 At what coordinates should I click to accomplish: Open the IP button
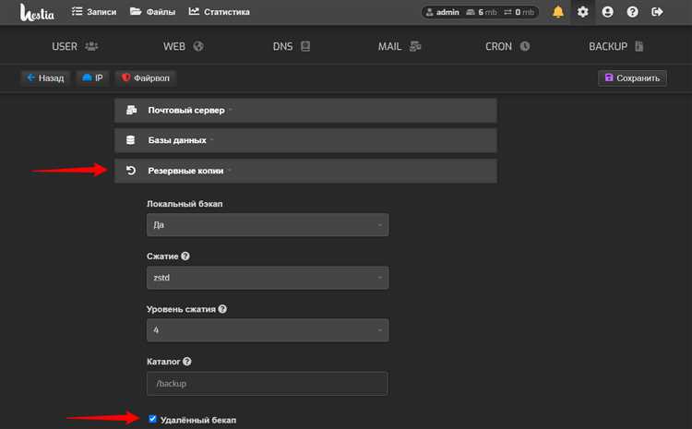92,78
